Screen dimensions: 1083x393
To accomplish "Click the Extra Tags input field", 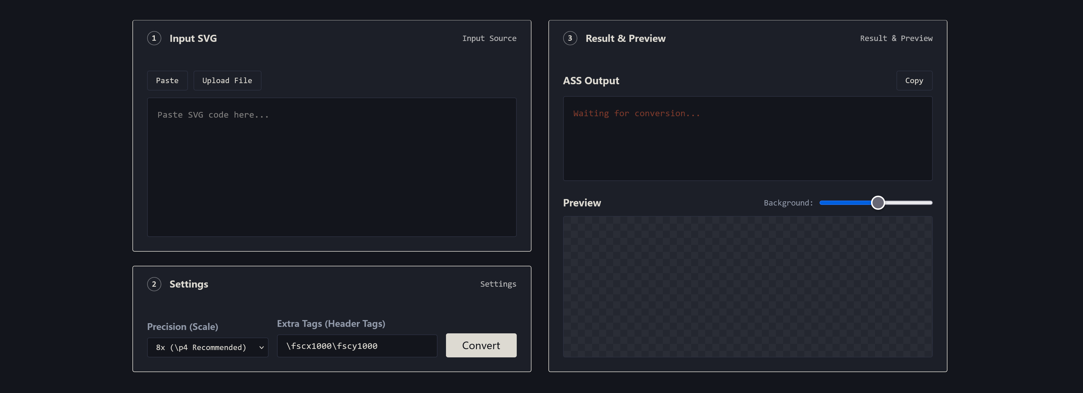I will tap(357, 346).
